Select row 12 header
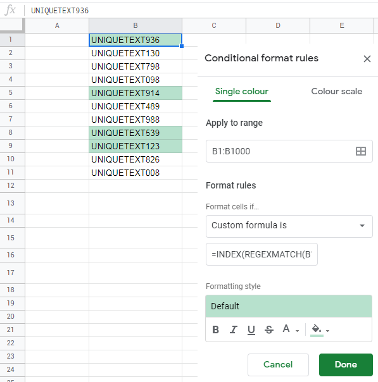Viewport: 378px width, 382px height. pyautogui.click(x=12, y=186)
